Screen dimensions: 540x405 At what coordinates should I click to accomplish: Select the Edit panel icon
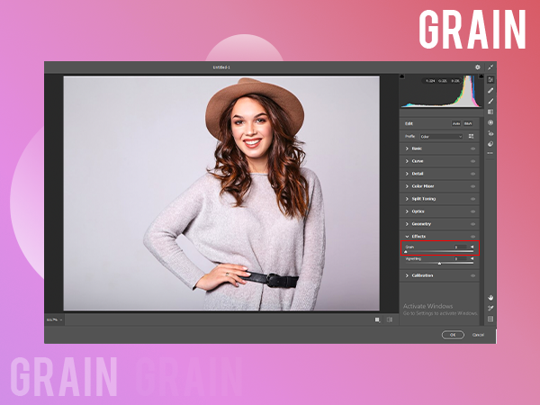[490, 79]
